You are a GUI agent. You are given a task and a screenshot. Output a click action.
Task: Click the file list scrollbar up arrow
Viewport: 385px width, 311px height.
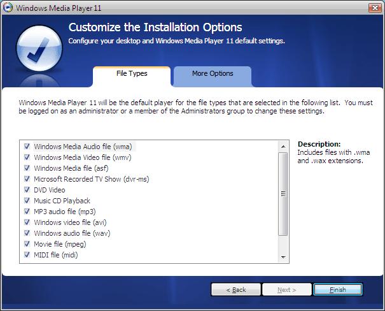pos(283,147)
